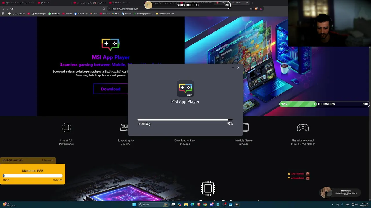
Task: Click the installing progress bar
Action: pos(185,120)
